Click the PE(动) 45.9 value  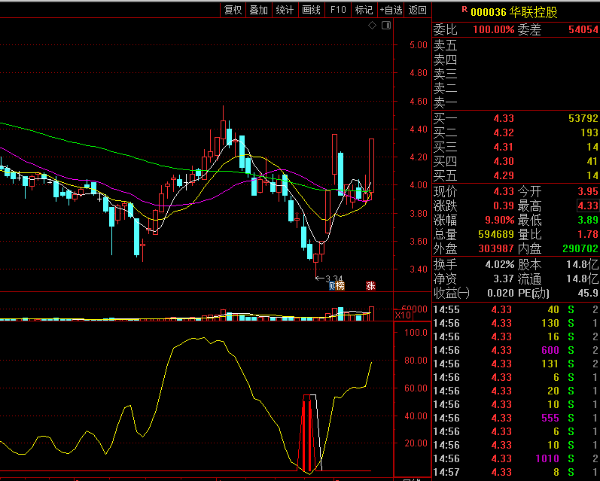tap(588, 293)
